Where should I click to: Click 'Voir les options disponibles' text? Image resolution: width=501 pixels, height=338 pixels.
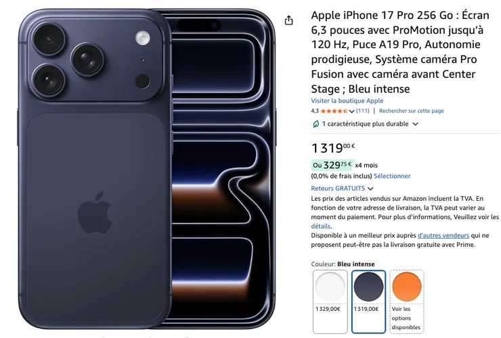(x=406, y=318)
